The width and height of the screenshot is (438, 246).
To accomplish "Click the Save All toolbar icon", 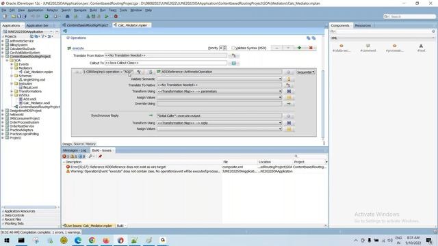I will 25,16.
